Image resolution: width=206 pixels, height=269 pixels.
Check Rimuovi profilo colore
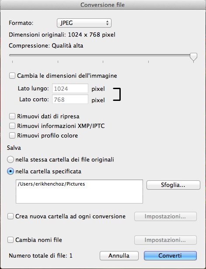[12, 135]
